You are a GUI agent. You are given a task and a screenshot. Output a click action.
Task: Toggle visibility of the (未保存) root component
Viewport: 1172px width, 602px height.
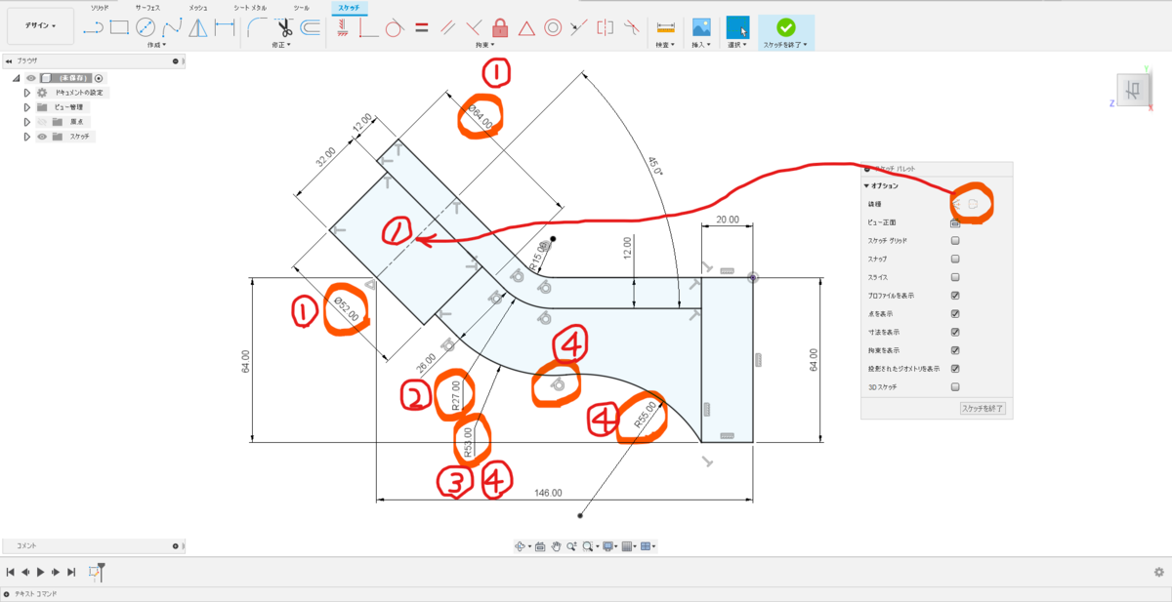click(x=30, y=78)
